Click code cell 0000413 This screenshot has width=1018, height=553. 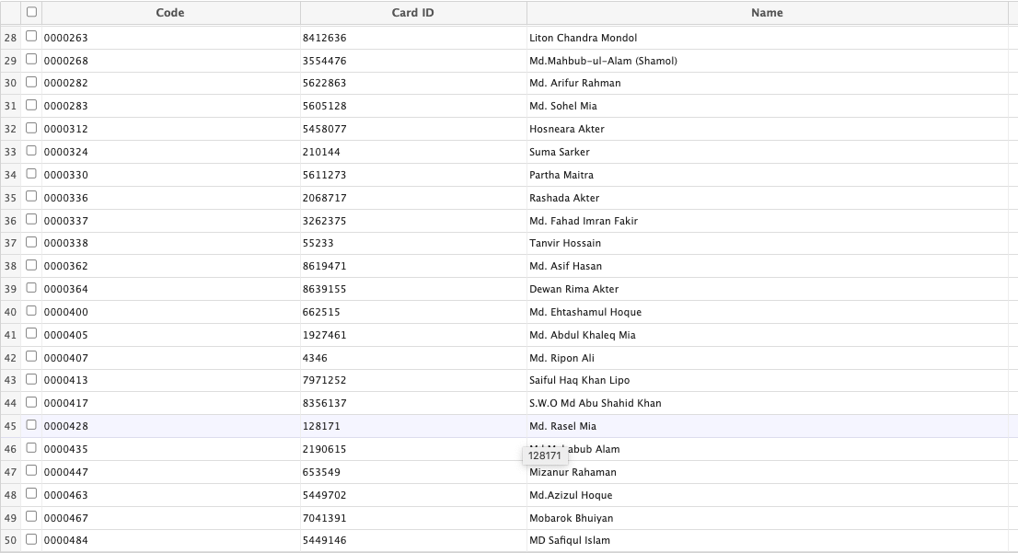(x=66, y=380)
